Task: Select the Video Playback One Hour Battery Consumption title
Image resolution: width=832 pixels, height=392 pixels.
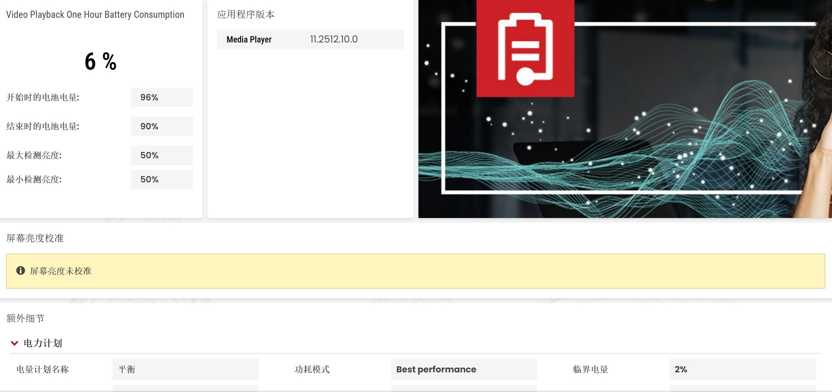Action: click(95, 14)
